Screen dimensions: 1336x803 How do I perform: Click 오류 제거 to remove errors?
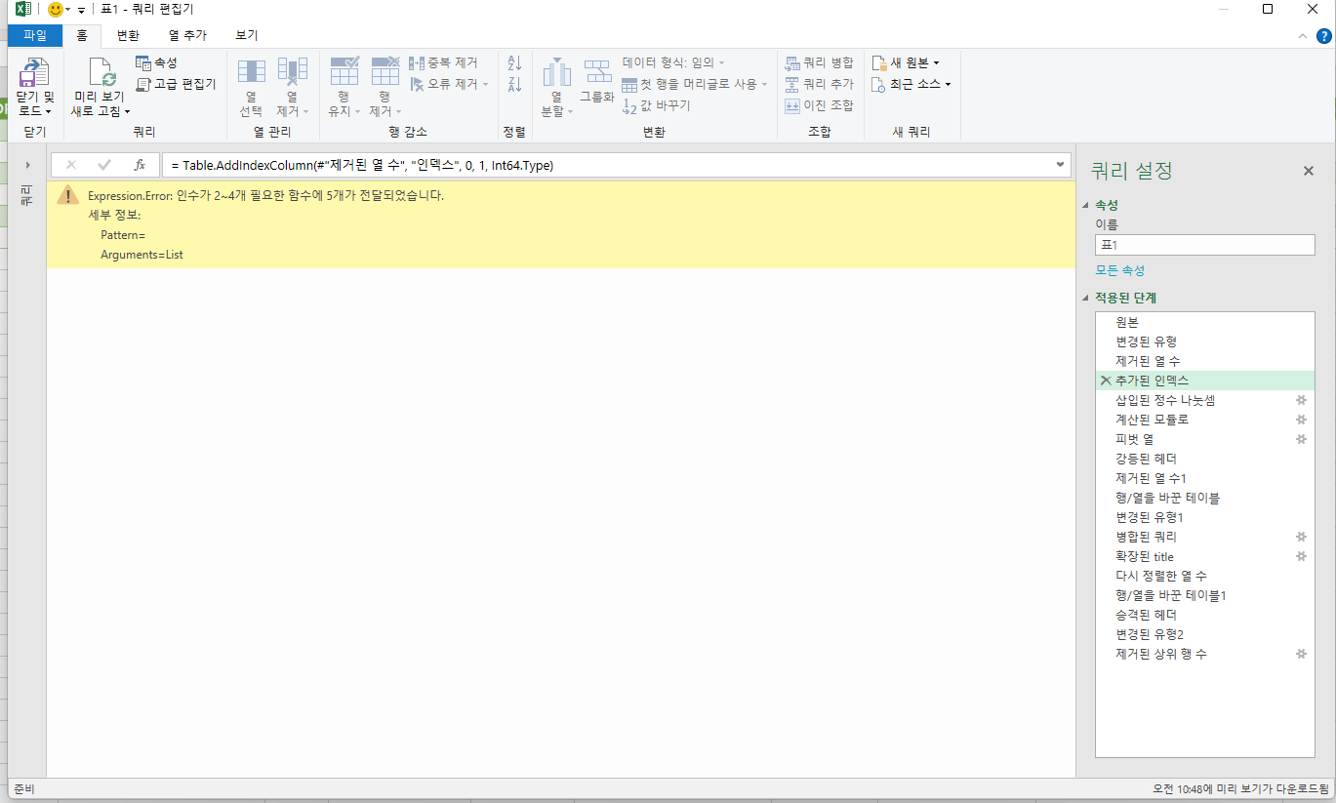click(x=443, y=84)
